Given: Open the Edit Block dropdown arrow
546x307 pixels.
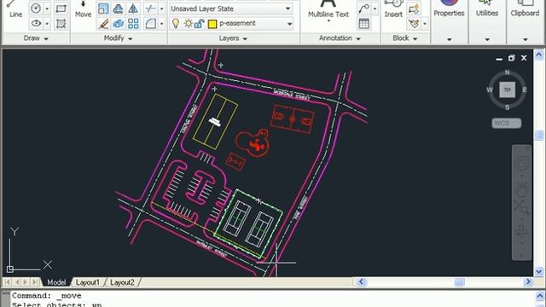Looking at the screenshot, I should pos(425,23).
